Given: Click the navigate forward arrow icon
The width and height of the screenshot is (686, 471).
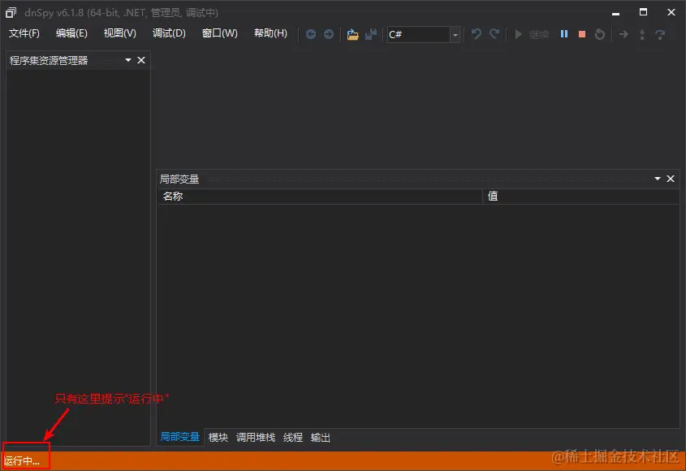Looking at the screenshot, I should pyautogui.click(x=329, y=34).
